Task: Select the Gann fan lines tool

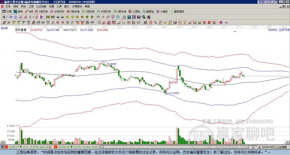Action: click(104, 23)
